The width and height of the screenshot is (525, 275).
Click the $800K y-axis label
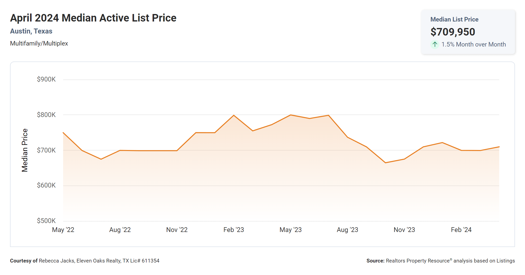[x=46, y=115]
